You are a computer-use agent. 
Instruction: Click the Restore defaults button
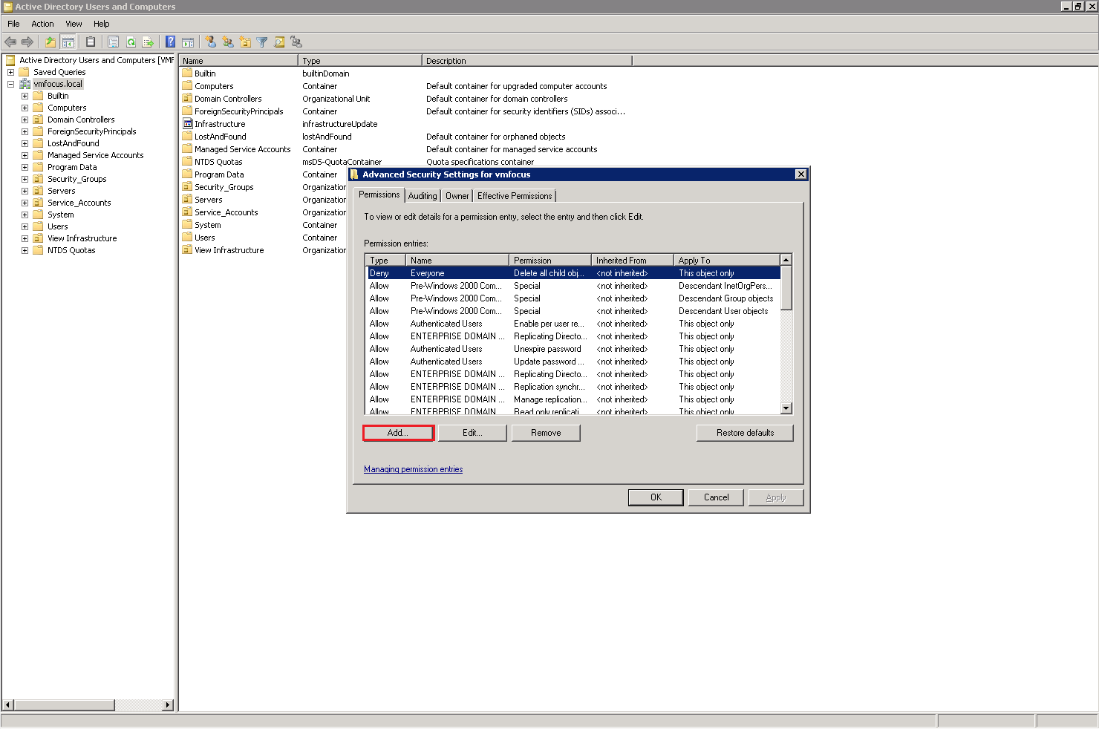click(x=745, y=433)
